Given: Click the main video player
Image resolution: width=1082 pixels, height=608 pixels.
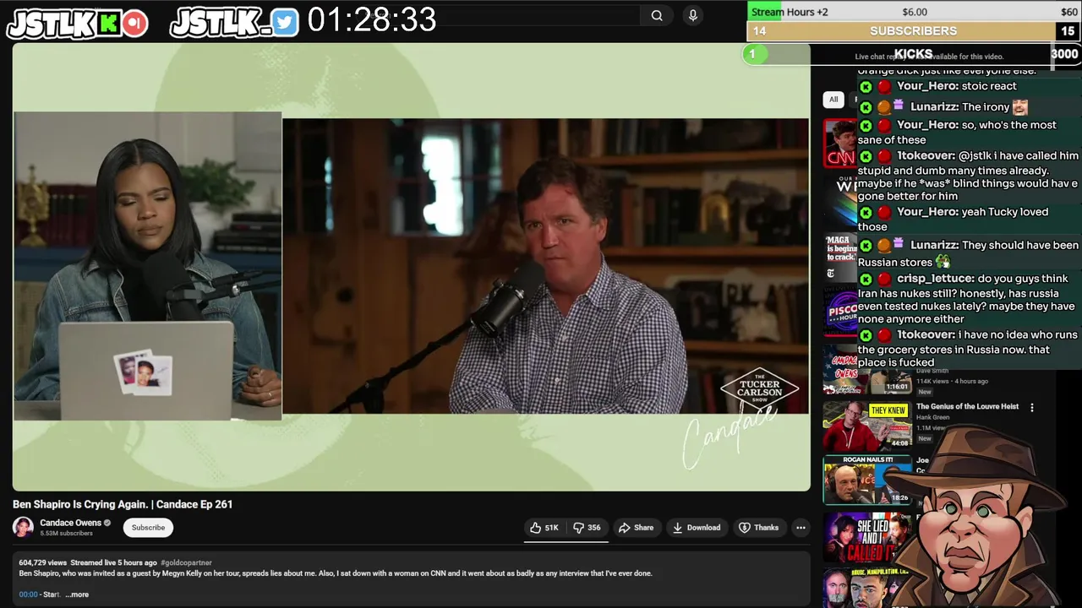Looking at the screenshot, I should click(412, 267).
